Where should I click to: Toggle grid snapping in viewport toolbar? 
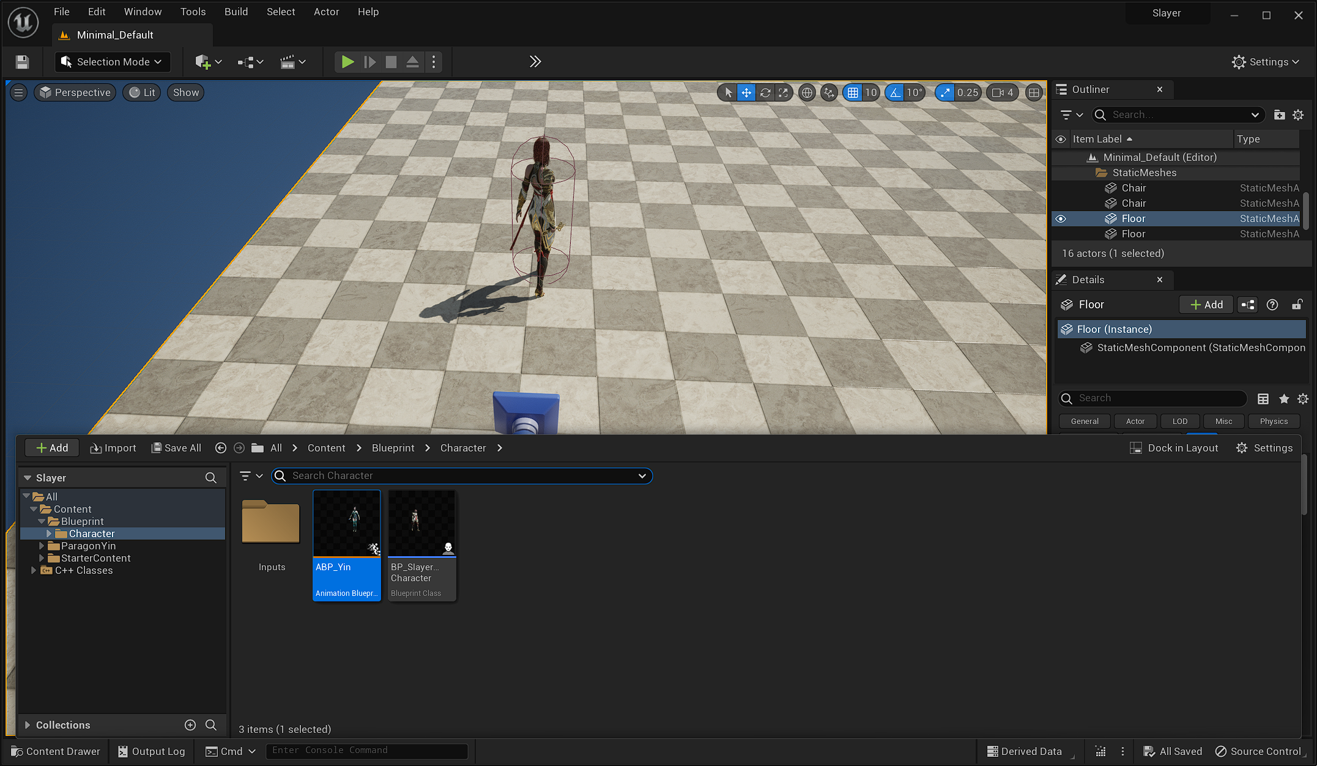coord(852,92)
